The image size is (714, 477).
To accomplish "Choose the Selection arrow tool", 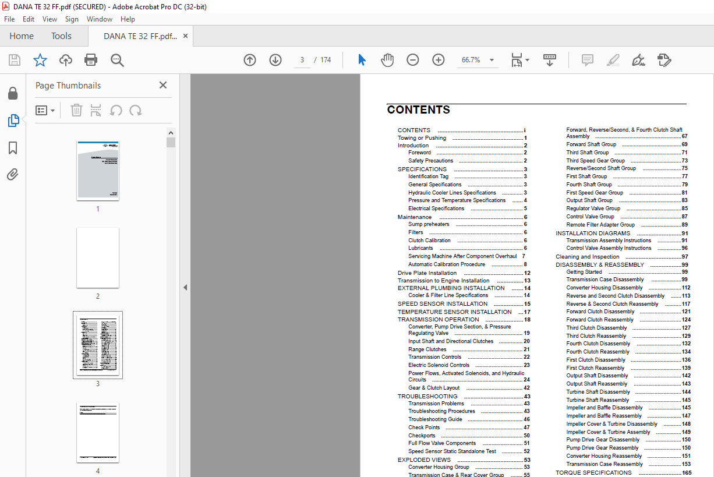I will 362,60.
